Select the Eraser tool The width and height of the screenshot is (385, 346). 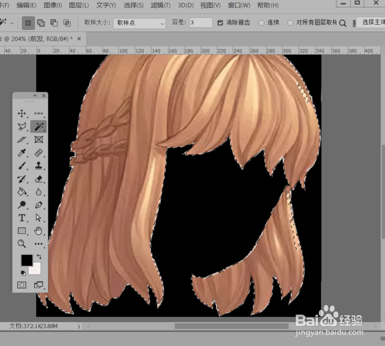click(x=38, y=179)
